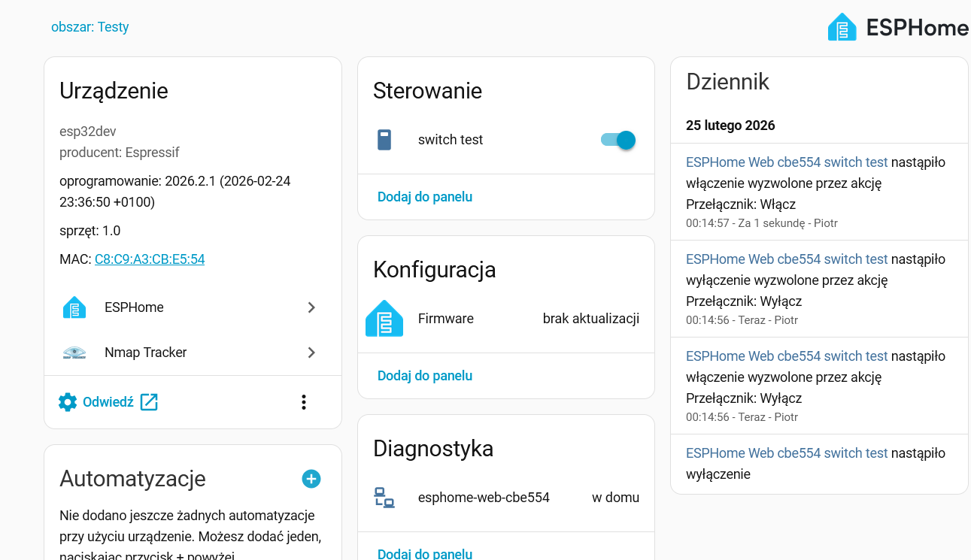Click the ESPHome integration icon in device card
The image size is (971, 560).
pos(74,307)
